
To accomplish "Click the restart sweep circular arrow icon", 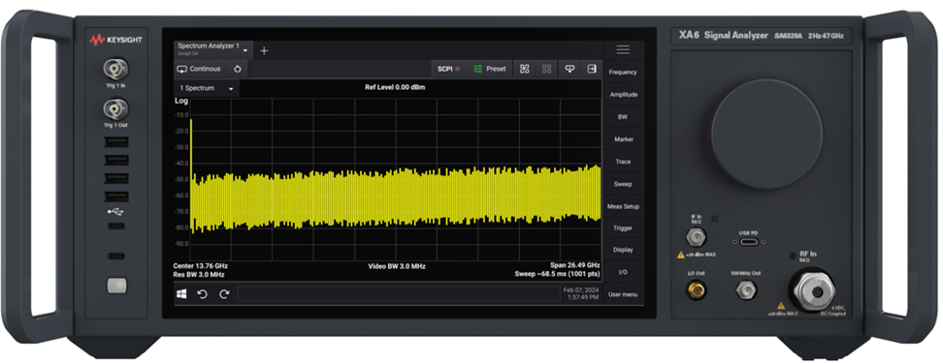I will (238, 69).
